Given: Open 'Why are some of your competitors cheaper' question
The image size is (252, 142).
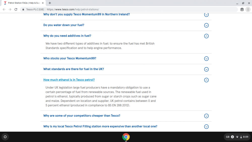Looking at the screenshot, I should pyautogui.click(x=82, y=116).
